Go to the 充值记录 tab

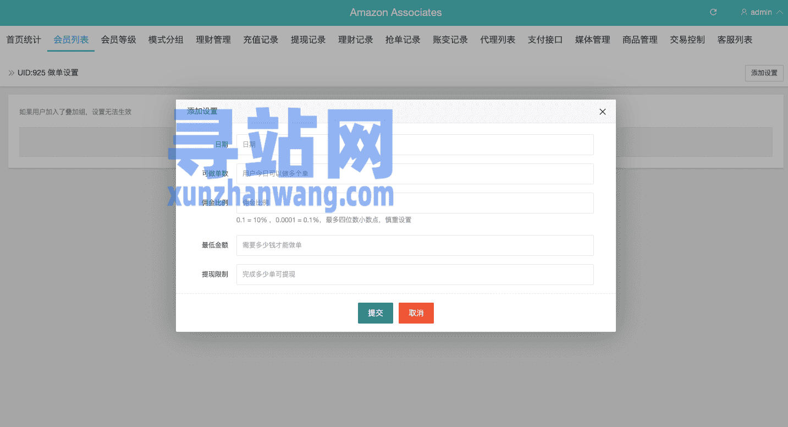click(261, 40)
